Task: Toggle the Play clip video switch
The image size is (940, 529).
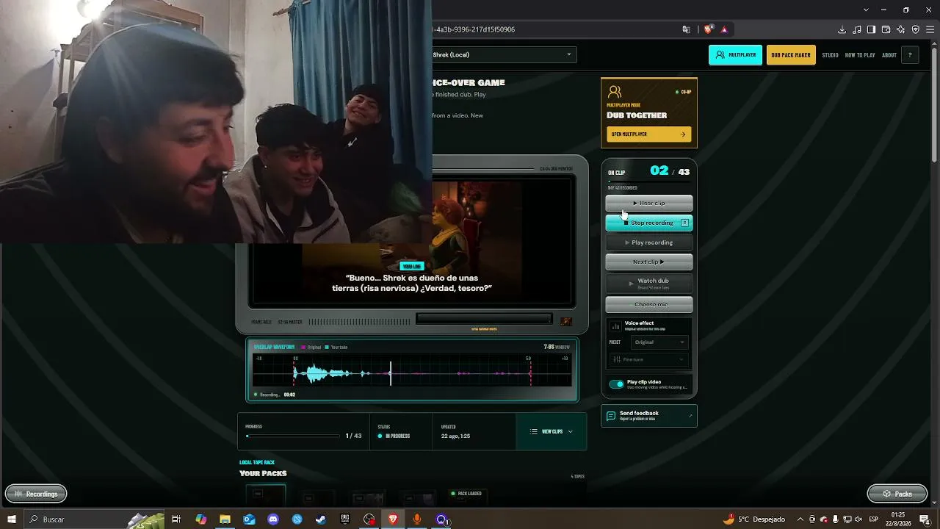Action: click(616, 384)
